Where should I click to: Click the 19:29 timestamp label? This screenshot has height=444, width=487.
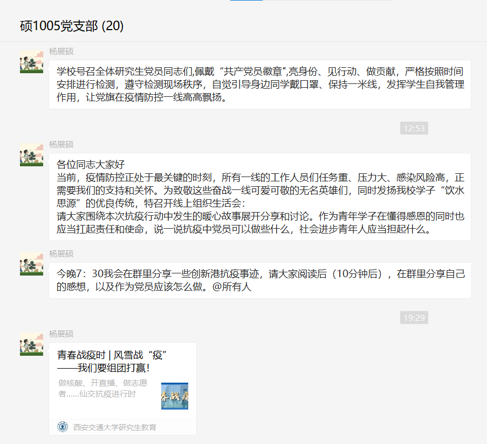pyautogui.click(x=414, y=318)
